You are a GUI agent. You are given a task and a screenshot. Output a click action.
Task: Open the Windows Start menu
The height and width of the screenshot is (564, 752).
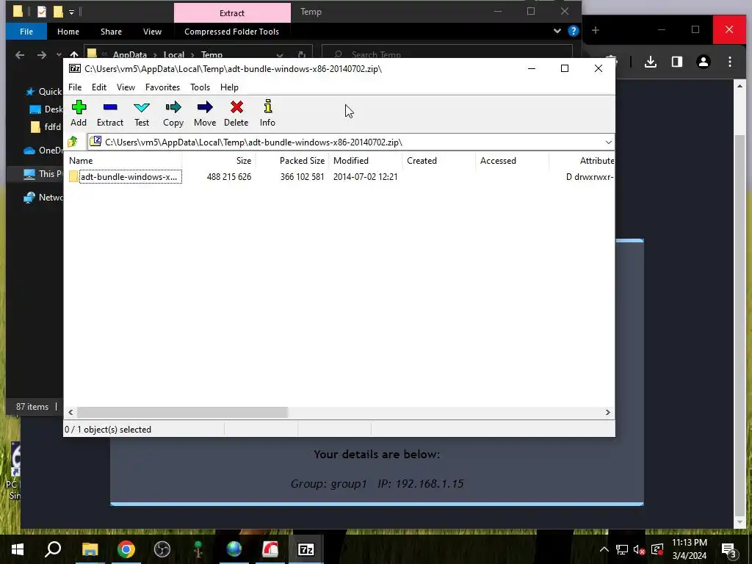18,549
